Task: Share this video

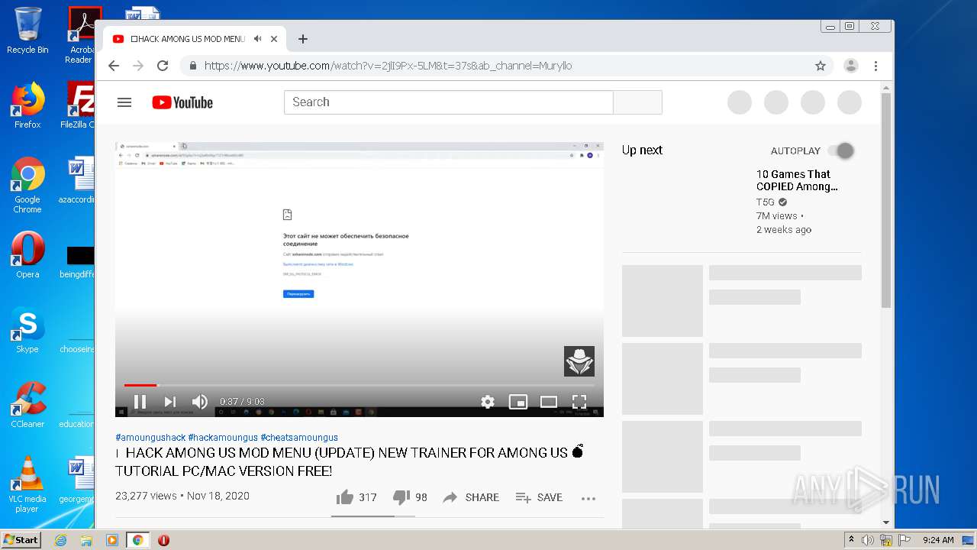Action: 471,497
